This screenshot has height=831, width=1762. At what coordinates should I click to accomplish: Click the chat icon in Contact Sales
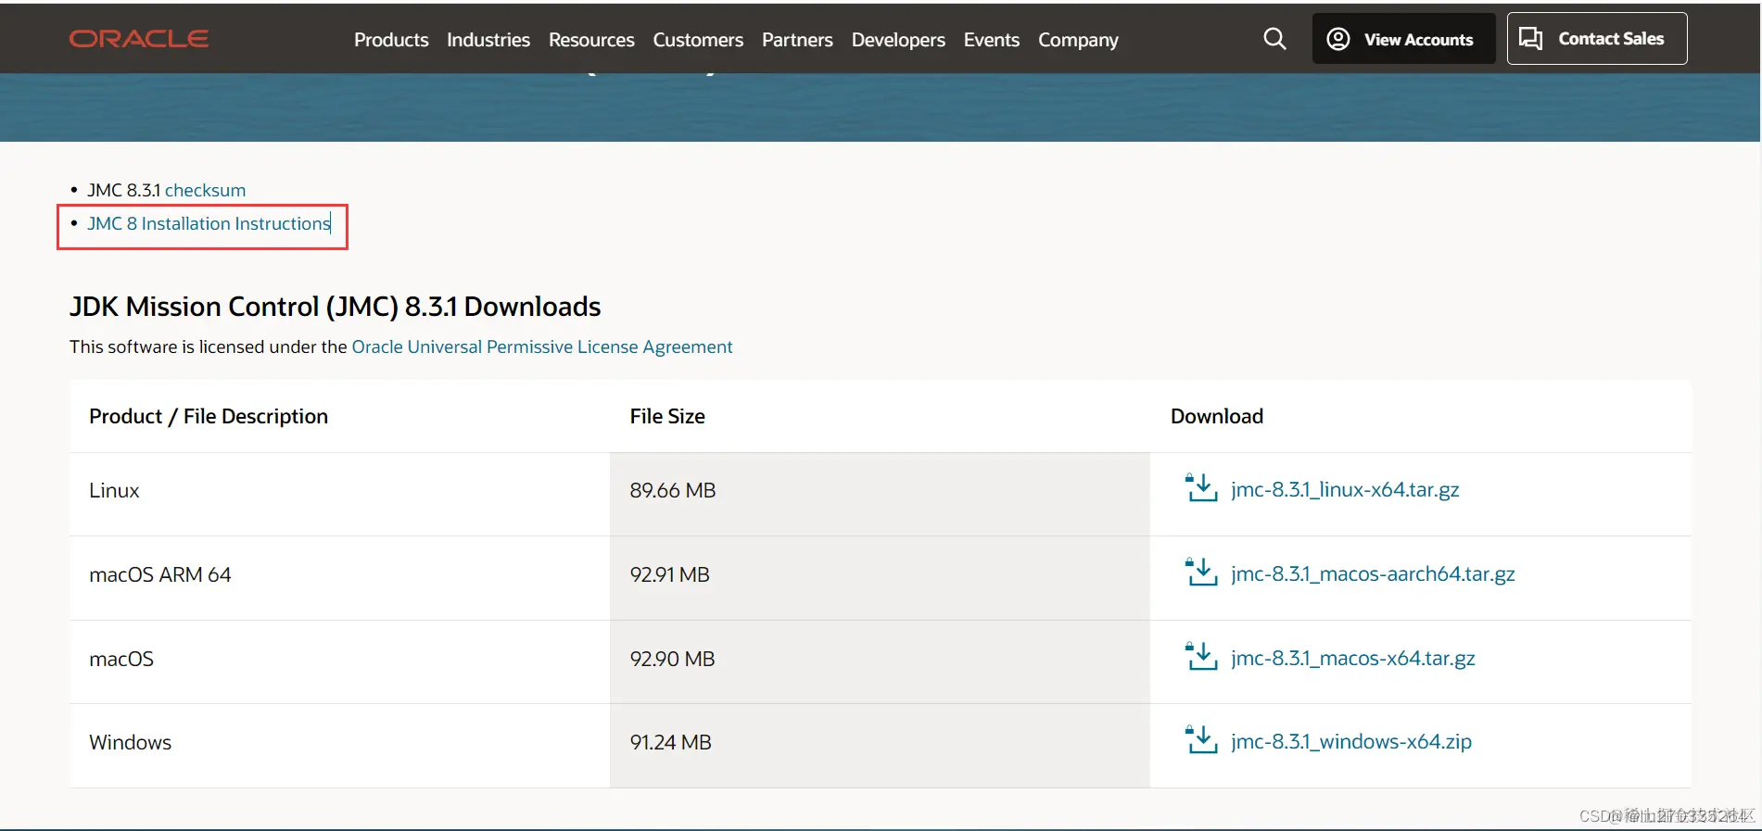coord(1530,39)
